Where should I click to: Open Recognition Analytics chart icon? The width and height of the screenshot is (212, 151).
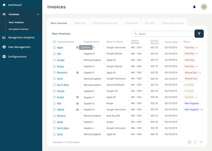coord(4,37)
